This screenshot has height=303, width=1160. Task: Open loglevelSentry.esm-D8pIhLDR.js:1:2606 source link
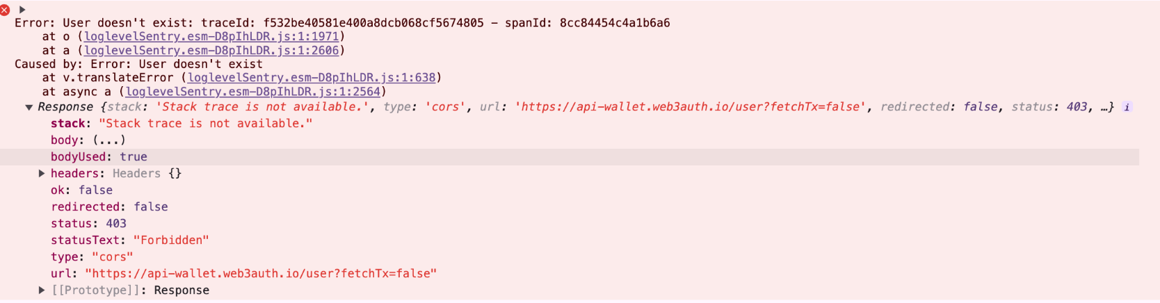tap(211, 50)
